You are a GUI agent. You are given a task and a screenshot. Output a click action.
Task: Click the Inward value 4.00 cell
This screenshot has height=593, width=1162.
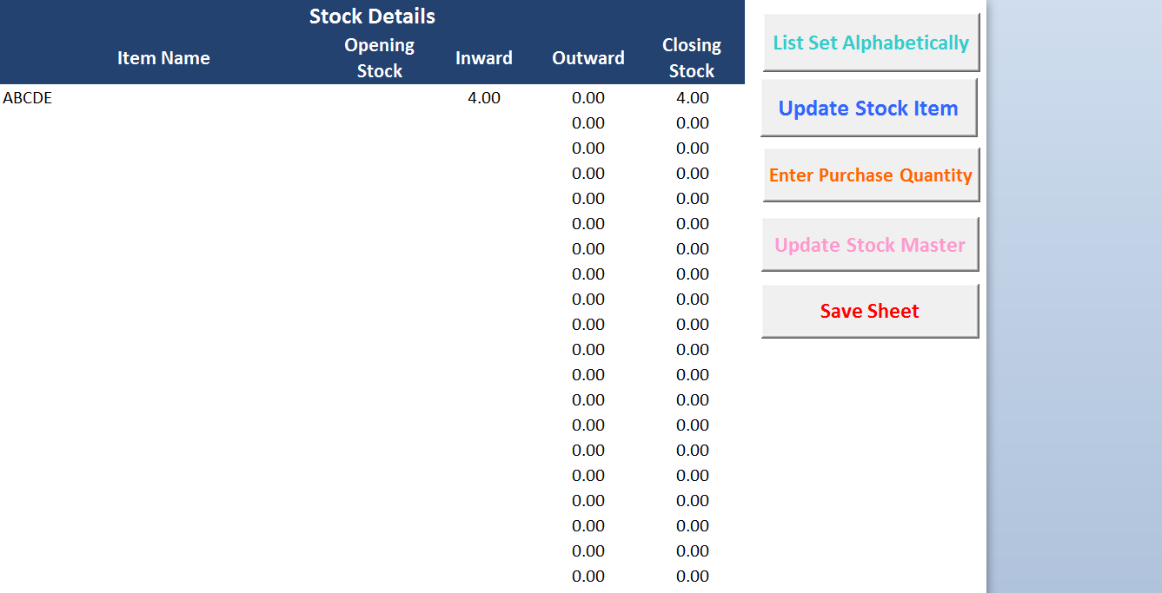click(484, 98)
